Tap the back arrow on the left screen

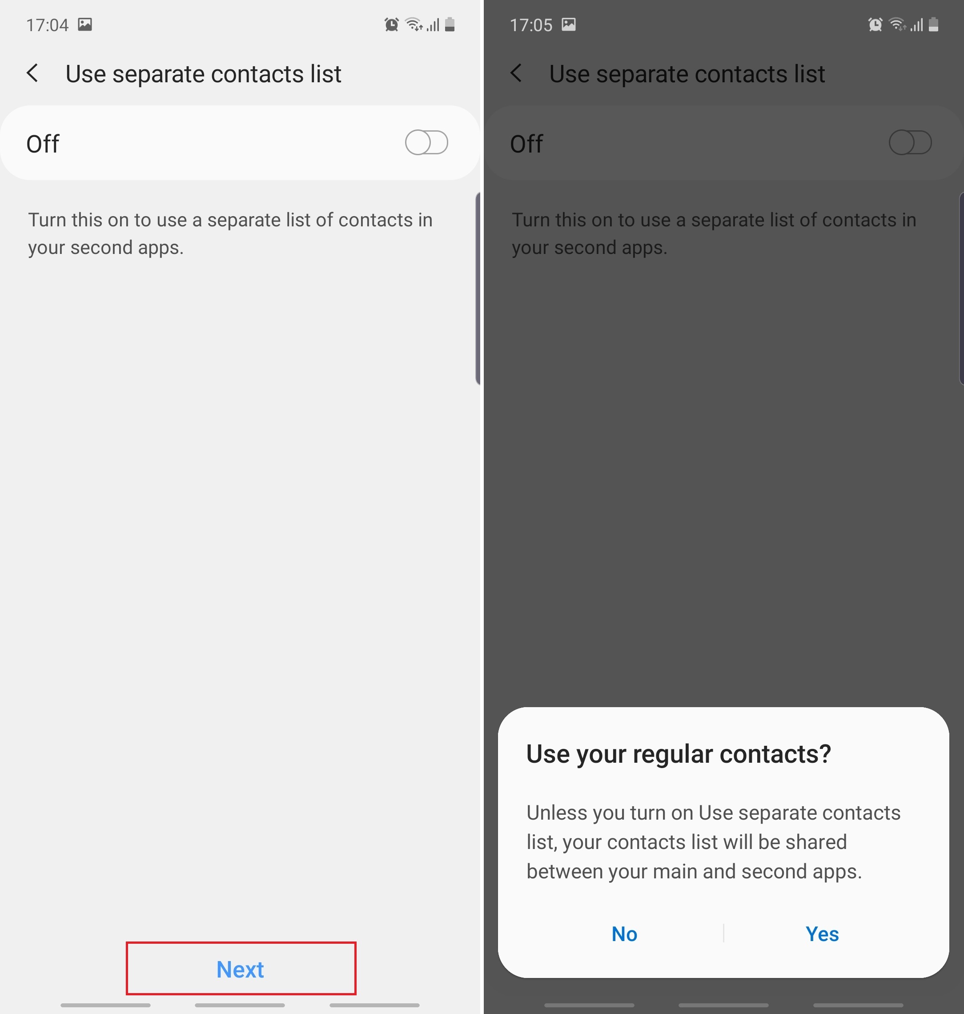(x=32, y=73)
